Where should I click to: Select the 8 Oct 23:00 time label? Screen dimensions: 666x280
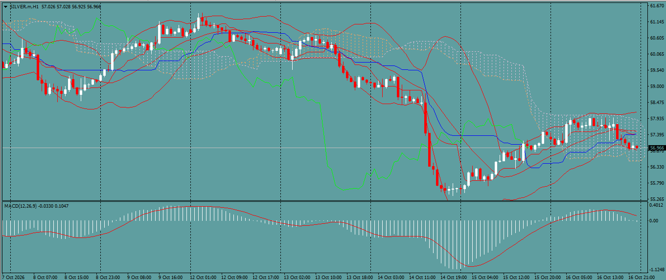[108, 277]
